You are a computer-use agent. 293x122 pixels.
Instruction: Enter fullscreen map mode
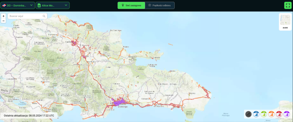[288, 5]
